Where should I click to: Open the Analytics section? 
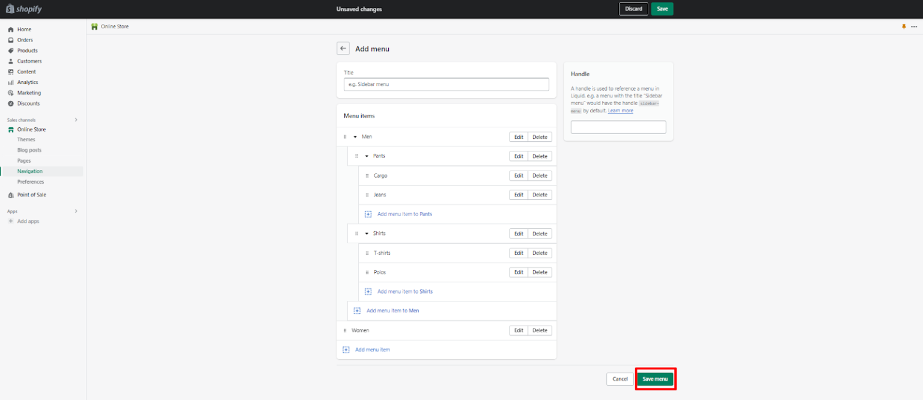tap(10, 82)
